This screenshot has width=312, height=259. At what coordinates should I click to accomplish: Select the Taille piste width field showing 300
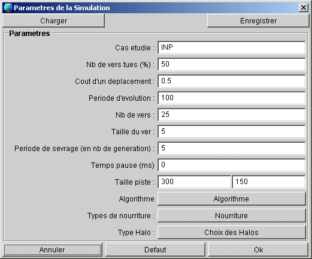(x=194, y=182)
